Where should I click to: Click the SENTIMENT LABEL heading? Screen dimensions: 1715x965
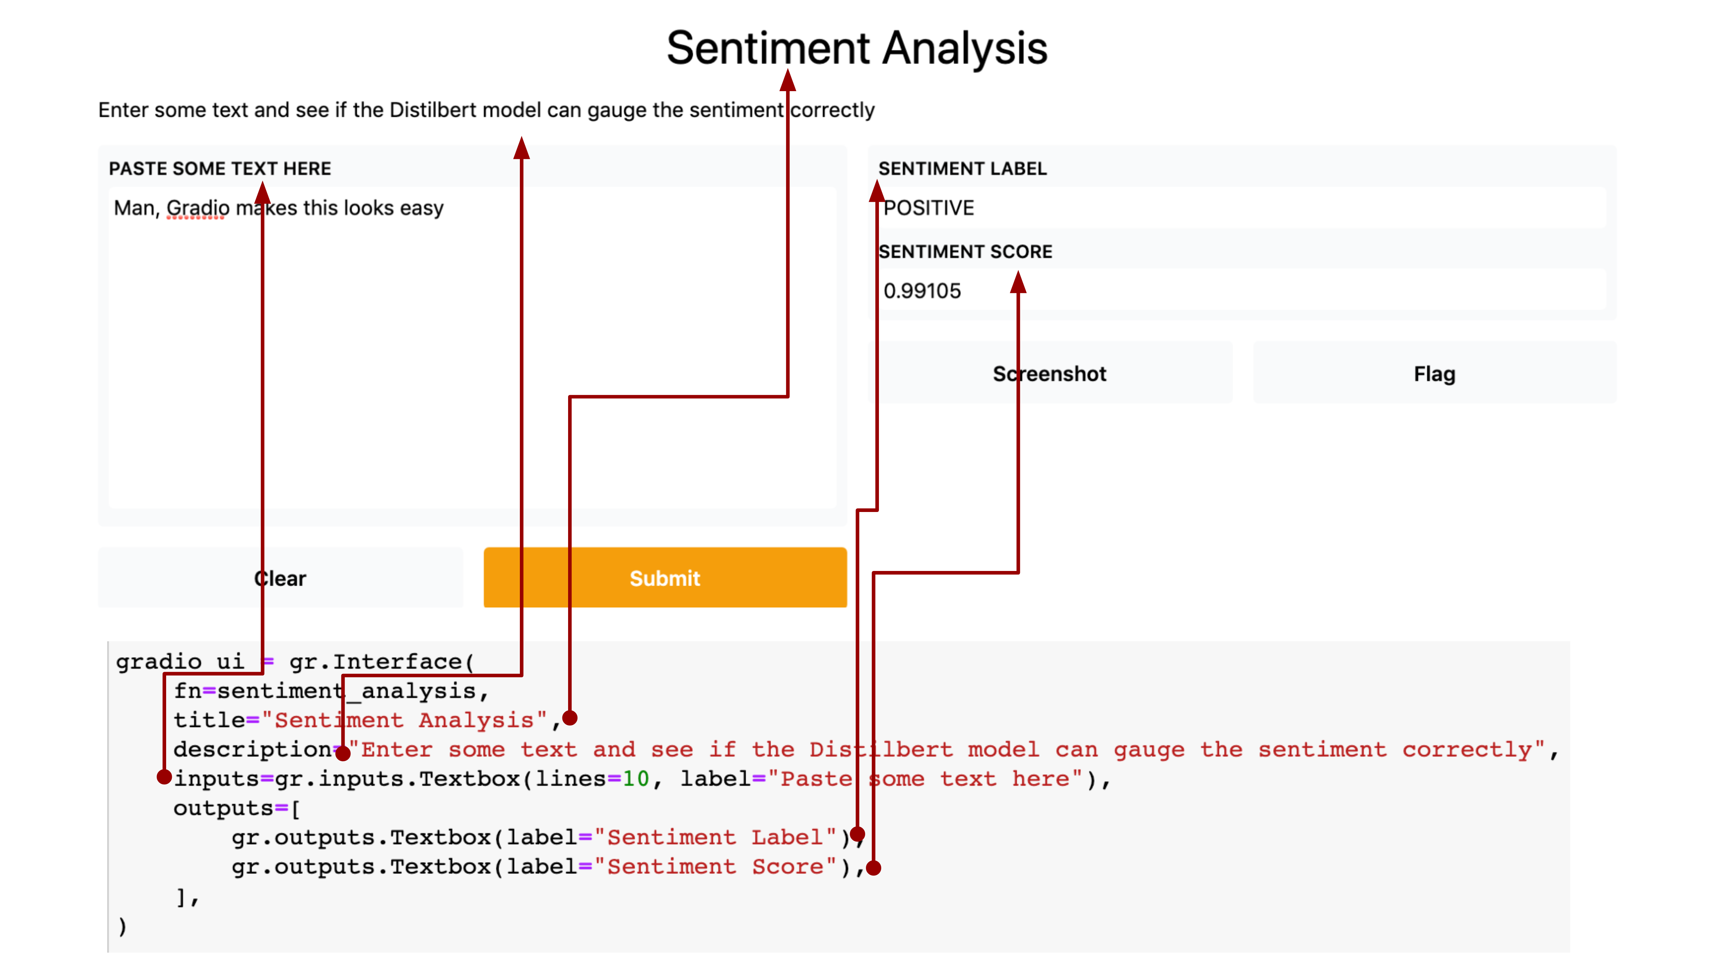pos(962,169)
